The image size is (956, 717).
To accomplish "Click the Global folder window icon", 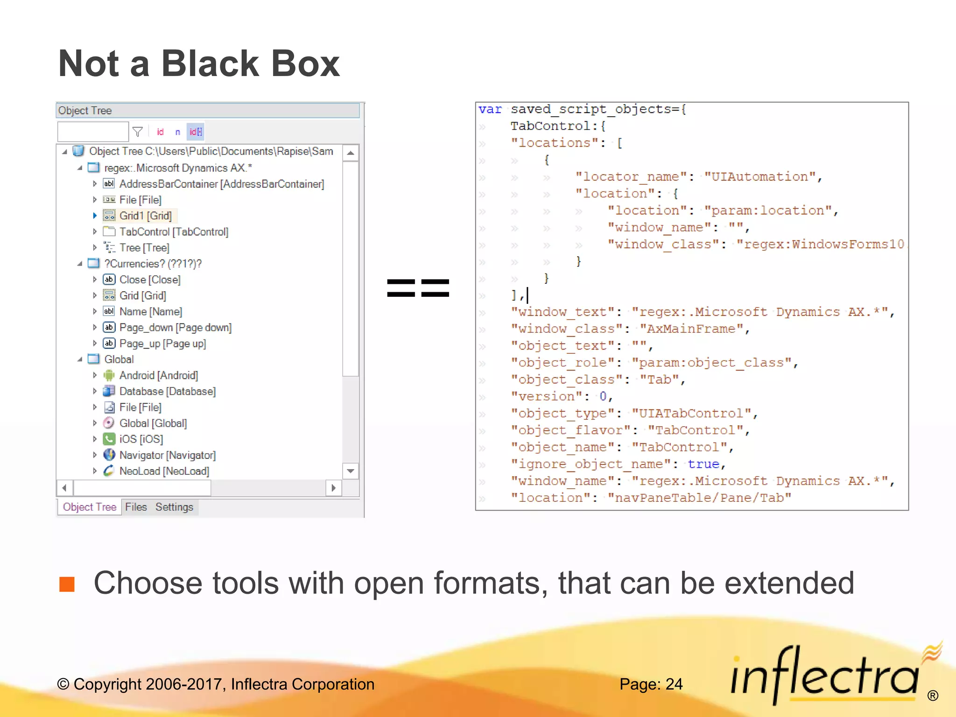I will 94,359.
